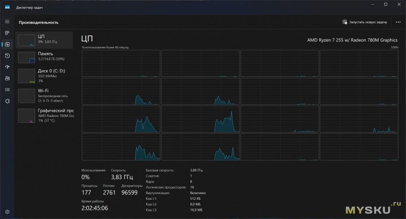Open the Services page icon

(7, 101)
